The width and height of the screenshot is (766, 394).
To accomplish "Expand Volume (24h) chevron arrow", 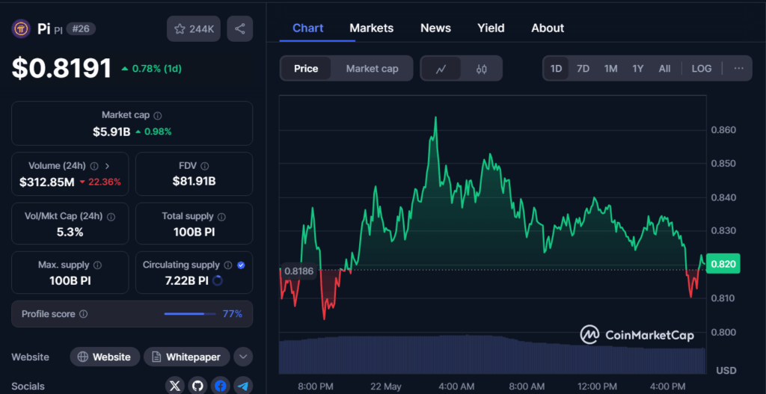I will 107,165.
